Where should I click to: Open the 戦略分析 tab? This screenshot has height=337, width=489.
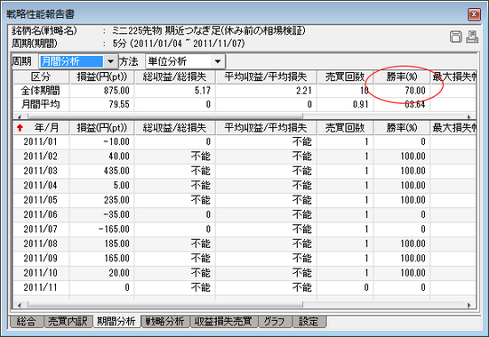point(165,321)
